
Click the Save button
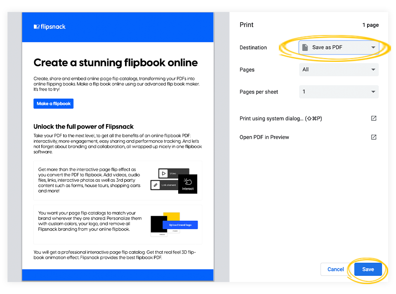click(x=368, y=269)
